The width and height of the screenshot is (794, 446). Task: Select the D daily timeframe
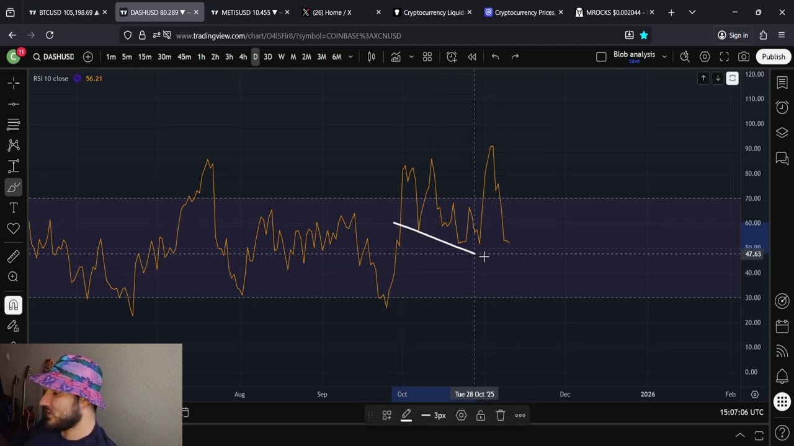click(255, 56)
